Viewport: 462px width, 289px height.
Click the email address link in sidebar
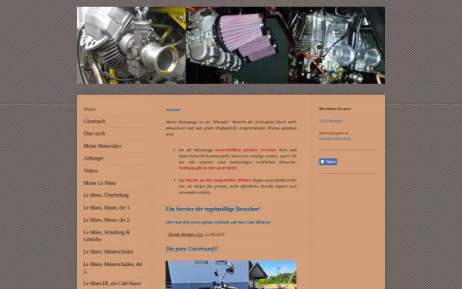(335, 139)
